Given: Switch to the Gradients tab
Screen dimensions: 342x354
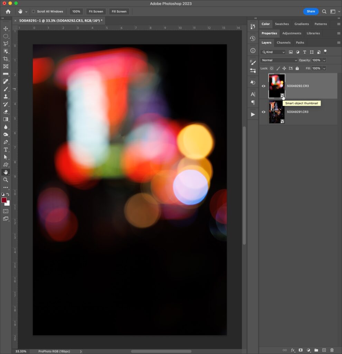Looking at the screenshot, I should (x=302, y=24).
